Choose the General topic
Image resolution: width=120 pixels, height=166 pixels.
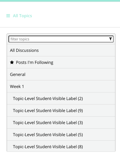[61, 74]
